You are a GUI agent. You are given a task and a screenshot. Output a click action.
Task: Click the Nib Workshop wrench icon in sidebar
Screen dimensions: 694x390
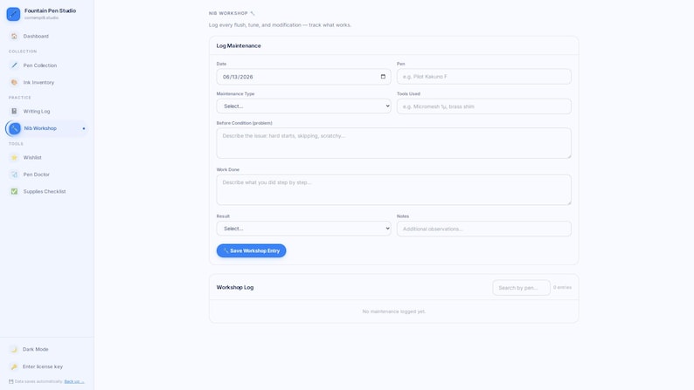click(15, 128)
